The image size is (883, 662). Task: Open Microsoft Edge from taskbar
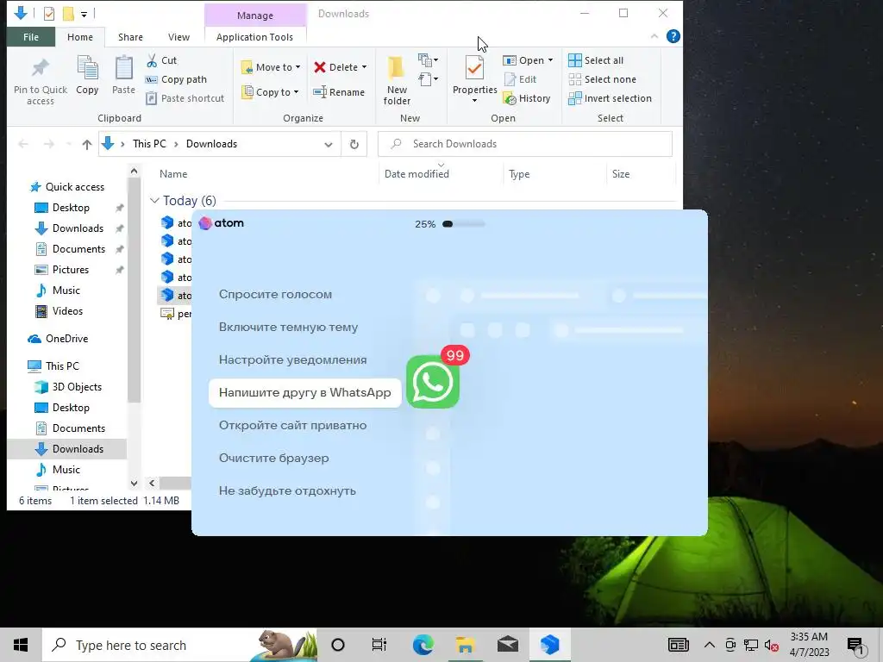pos(423,645)
